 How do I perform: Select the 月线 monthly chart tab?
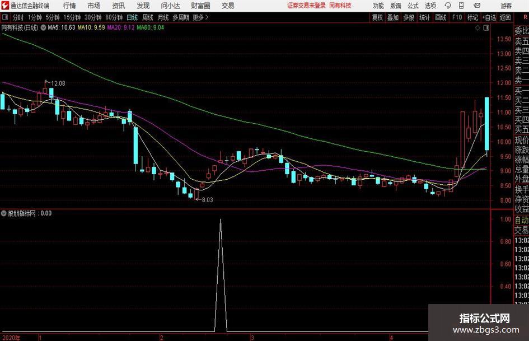[x=163, y=17]
